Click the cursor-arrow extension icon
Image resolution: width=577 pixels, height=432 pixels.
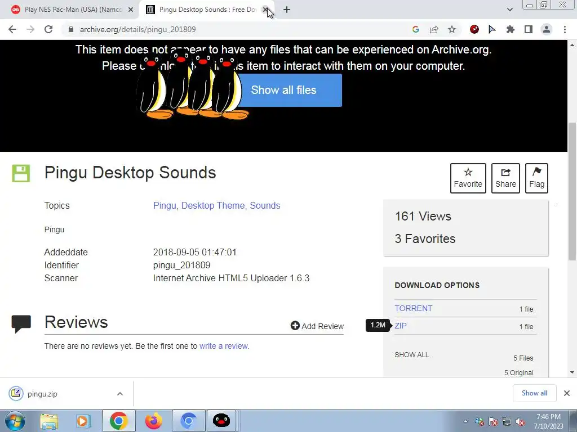(492, 29)
